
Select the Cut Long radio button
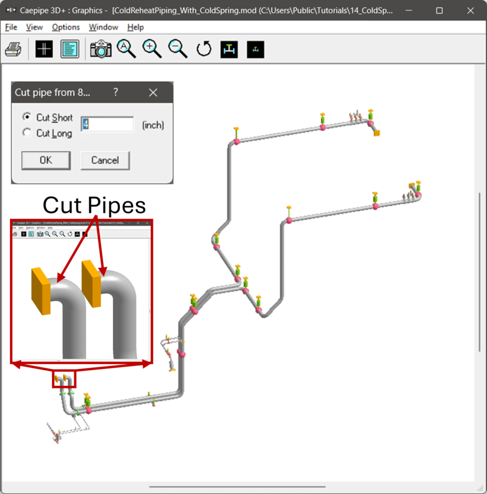(x=27, y=132)
